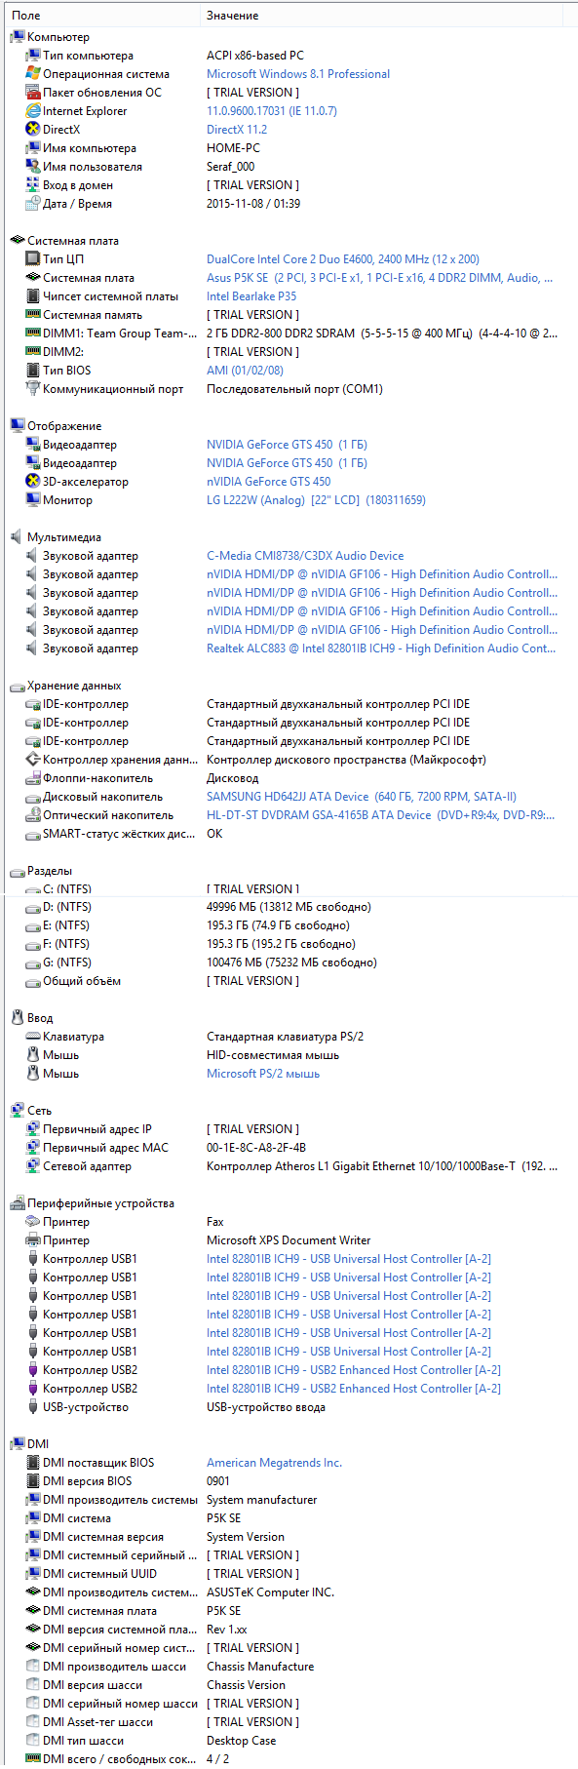Click the 3D-акселератор row icon

pos(33,482)
